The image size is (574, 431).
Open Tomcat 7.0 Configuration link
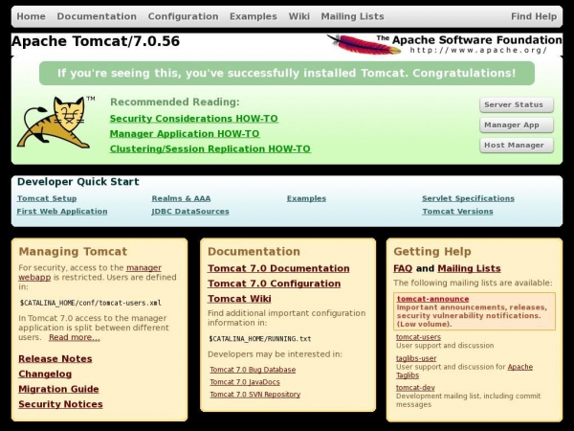[275, 284]
